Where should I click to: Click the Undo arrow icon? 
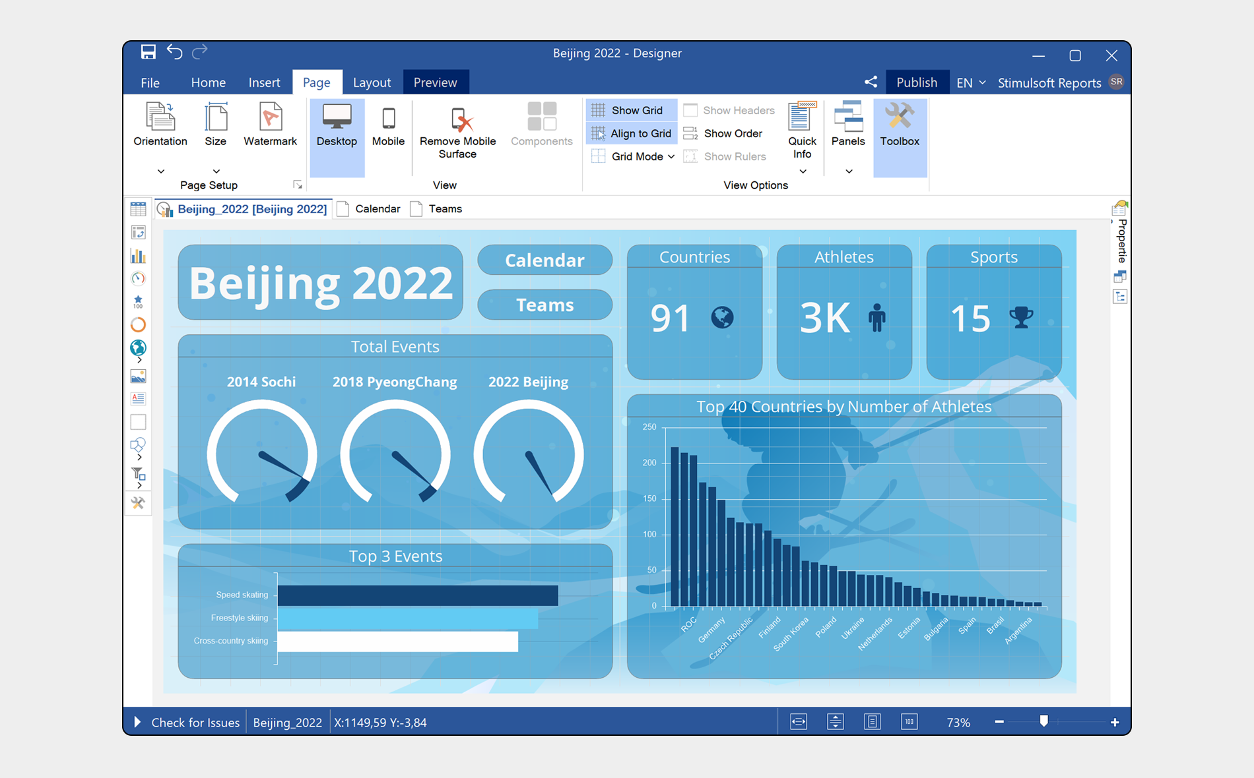174,52
